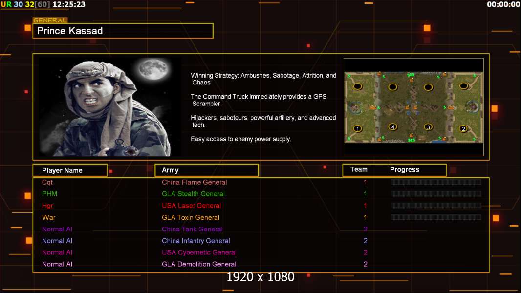Click the Player Name column header
The image size is (521, 293).
[70, 170]
